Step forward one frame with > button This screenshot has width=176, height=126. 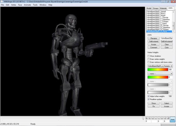[x=159, y=118]
